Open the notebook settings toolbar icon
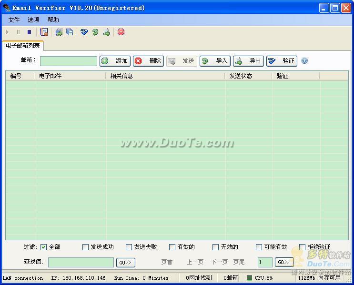 click(44, 32)
